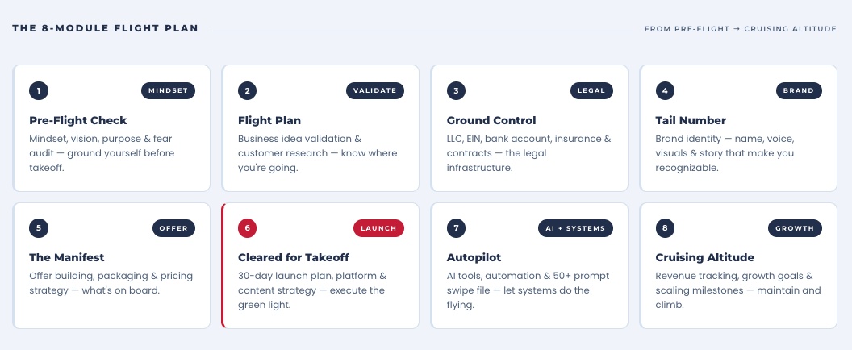Click the MINDSET tag pill
This screenshot has height=350, width=852.
pos(168,91)
